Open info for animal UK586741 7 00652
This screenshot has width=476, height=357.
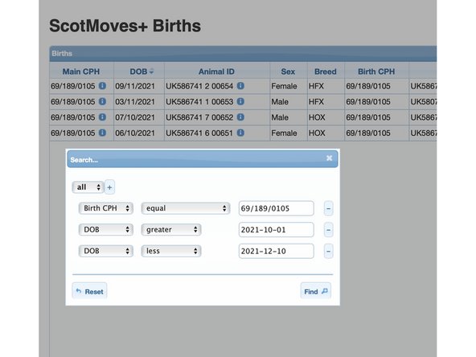pyautogui.click(x=240, y=117)
